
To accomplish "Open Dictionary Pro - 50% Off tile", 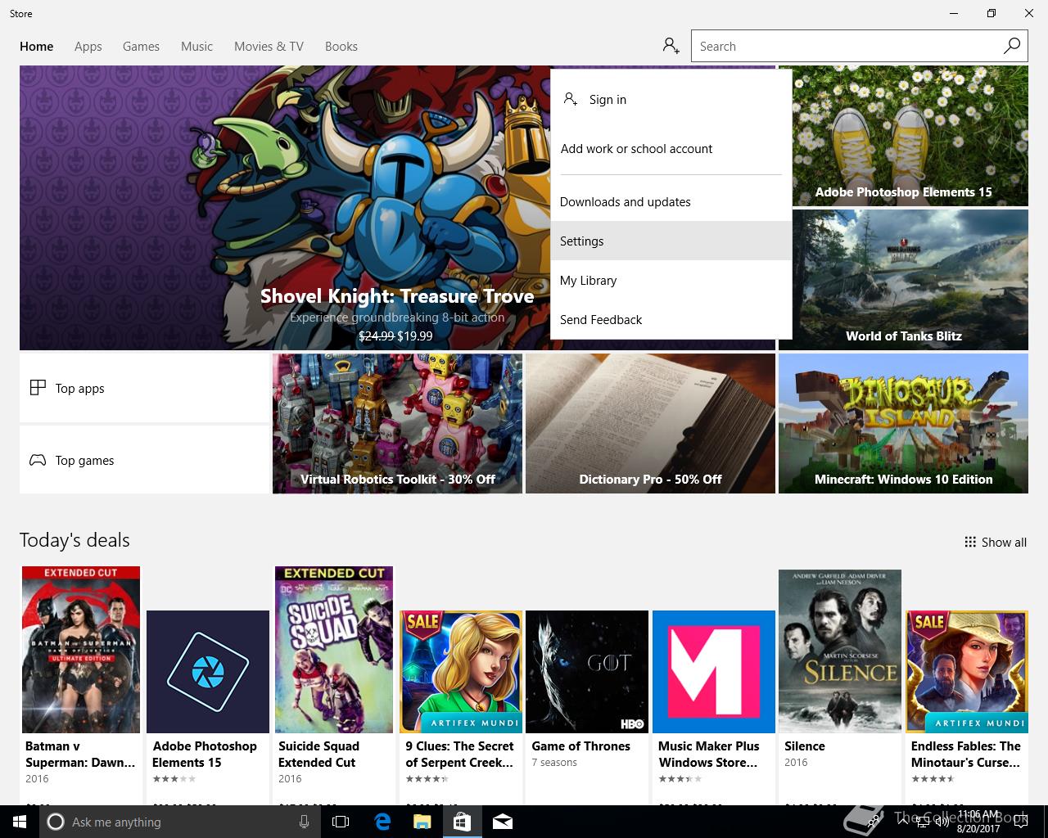I will point(650,423).
